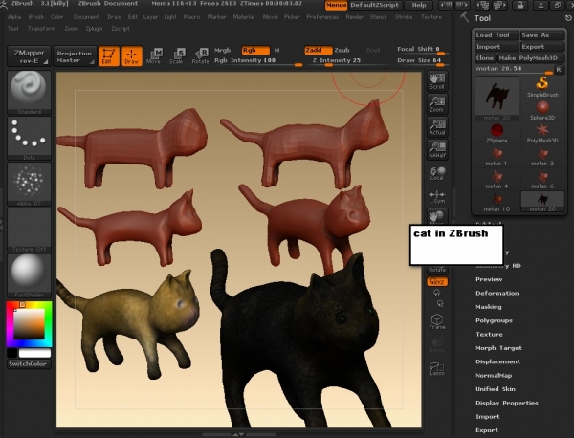
Task: Adjust the Draw Size slider
Action: 421,61
